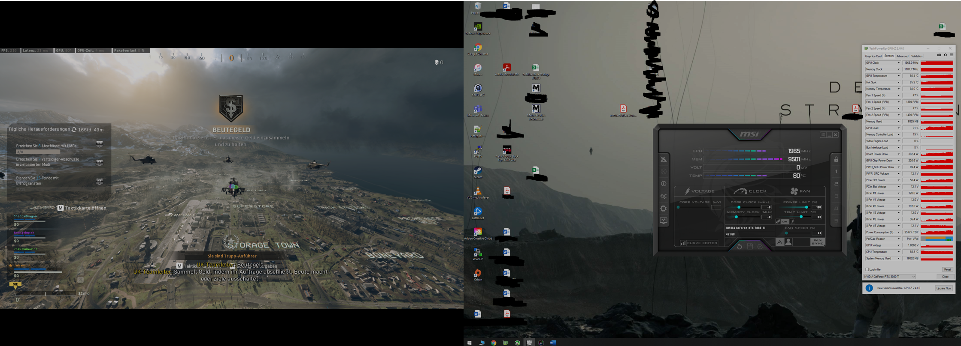Expand the Memory Clock sensor dropdown

click(898, 69)
